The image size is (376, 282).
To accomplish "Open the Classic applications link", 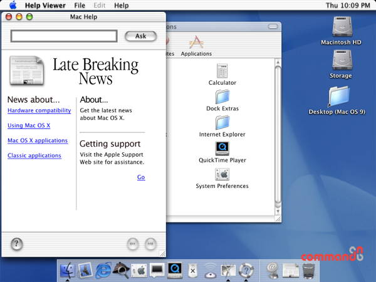I will (34, 155).
